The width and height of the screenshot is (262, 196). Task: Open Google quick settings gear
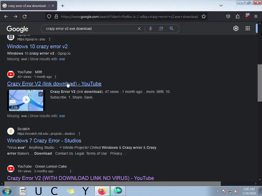(236, 28)
